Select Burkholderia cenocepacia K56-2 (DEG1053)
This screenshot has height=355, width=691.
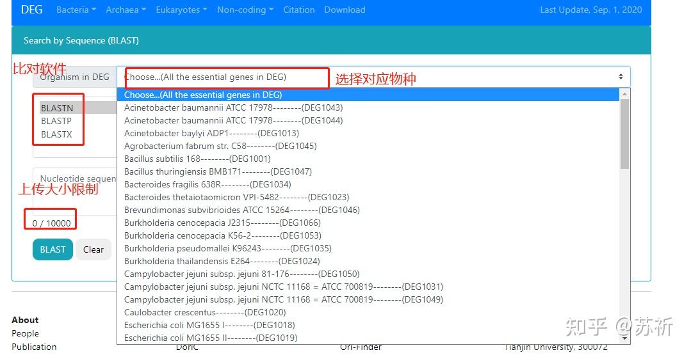tap(368, 235)
